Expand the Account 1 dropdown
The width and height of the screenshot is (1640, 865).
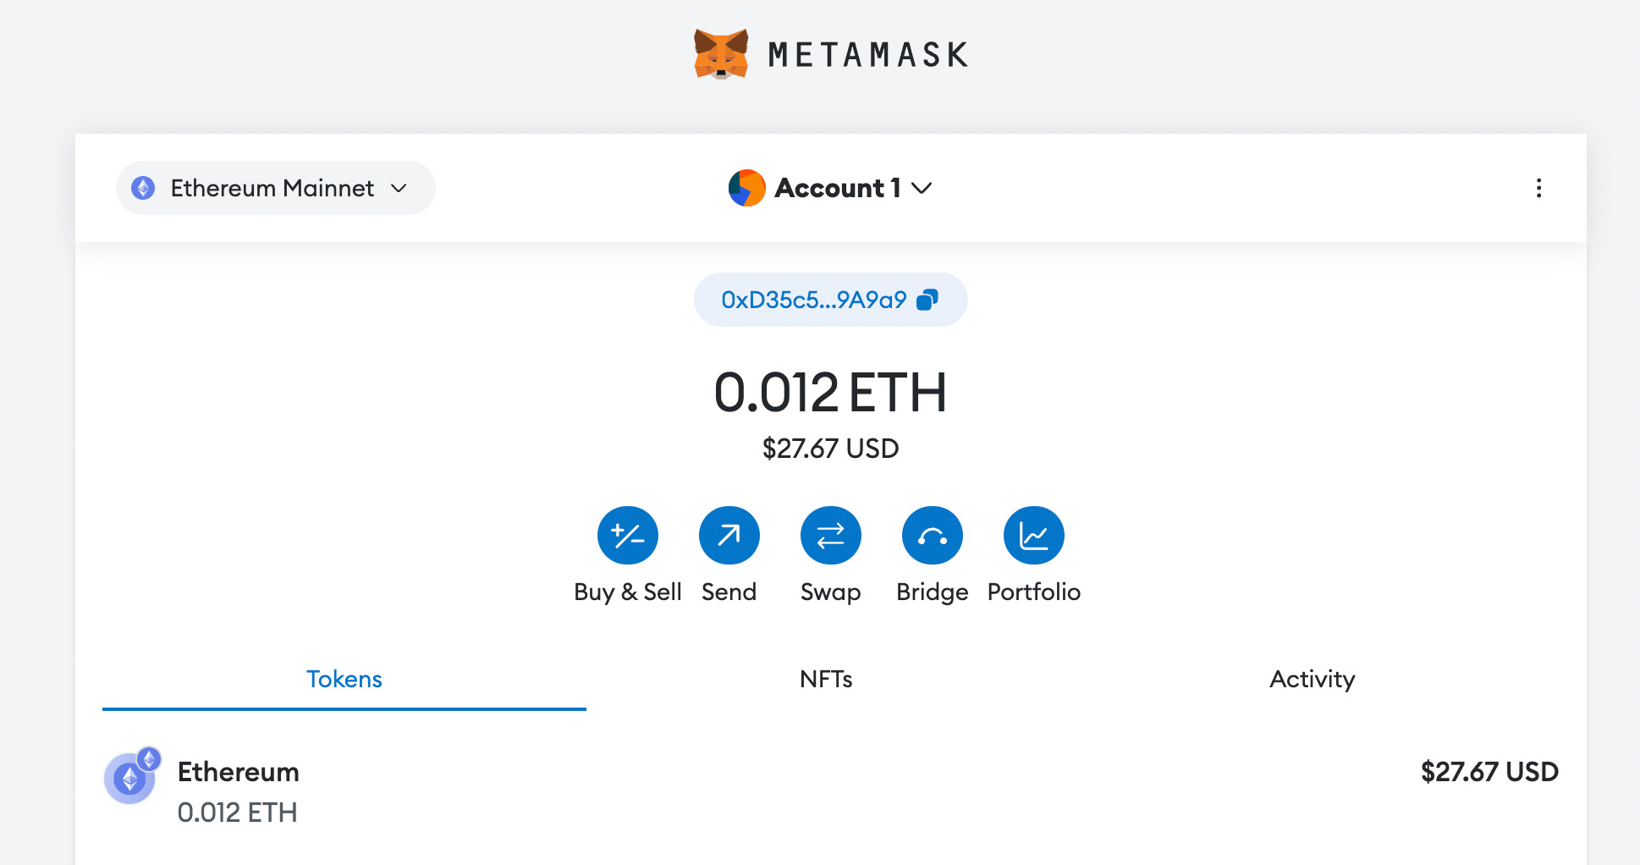[x=922, y=188]
